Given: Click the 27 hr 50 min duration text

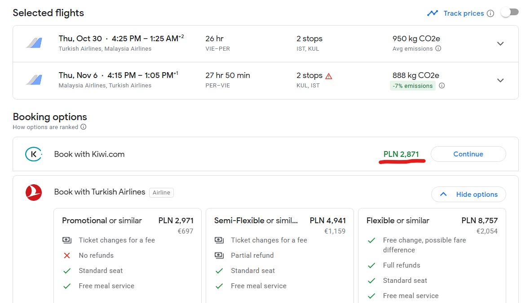Looking at the screenshot, I should coord(227,75).
